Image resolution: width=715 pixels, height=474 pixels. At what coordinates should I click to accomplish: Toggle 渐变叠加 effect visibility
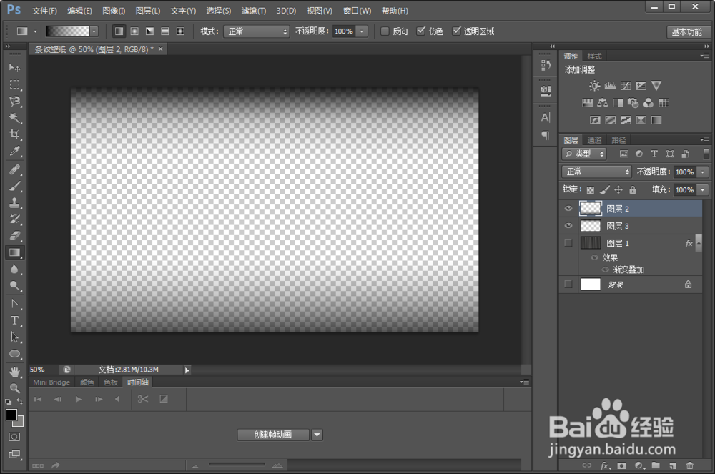(x=605, y=270)
